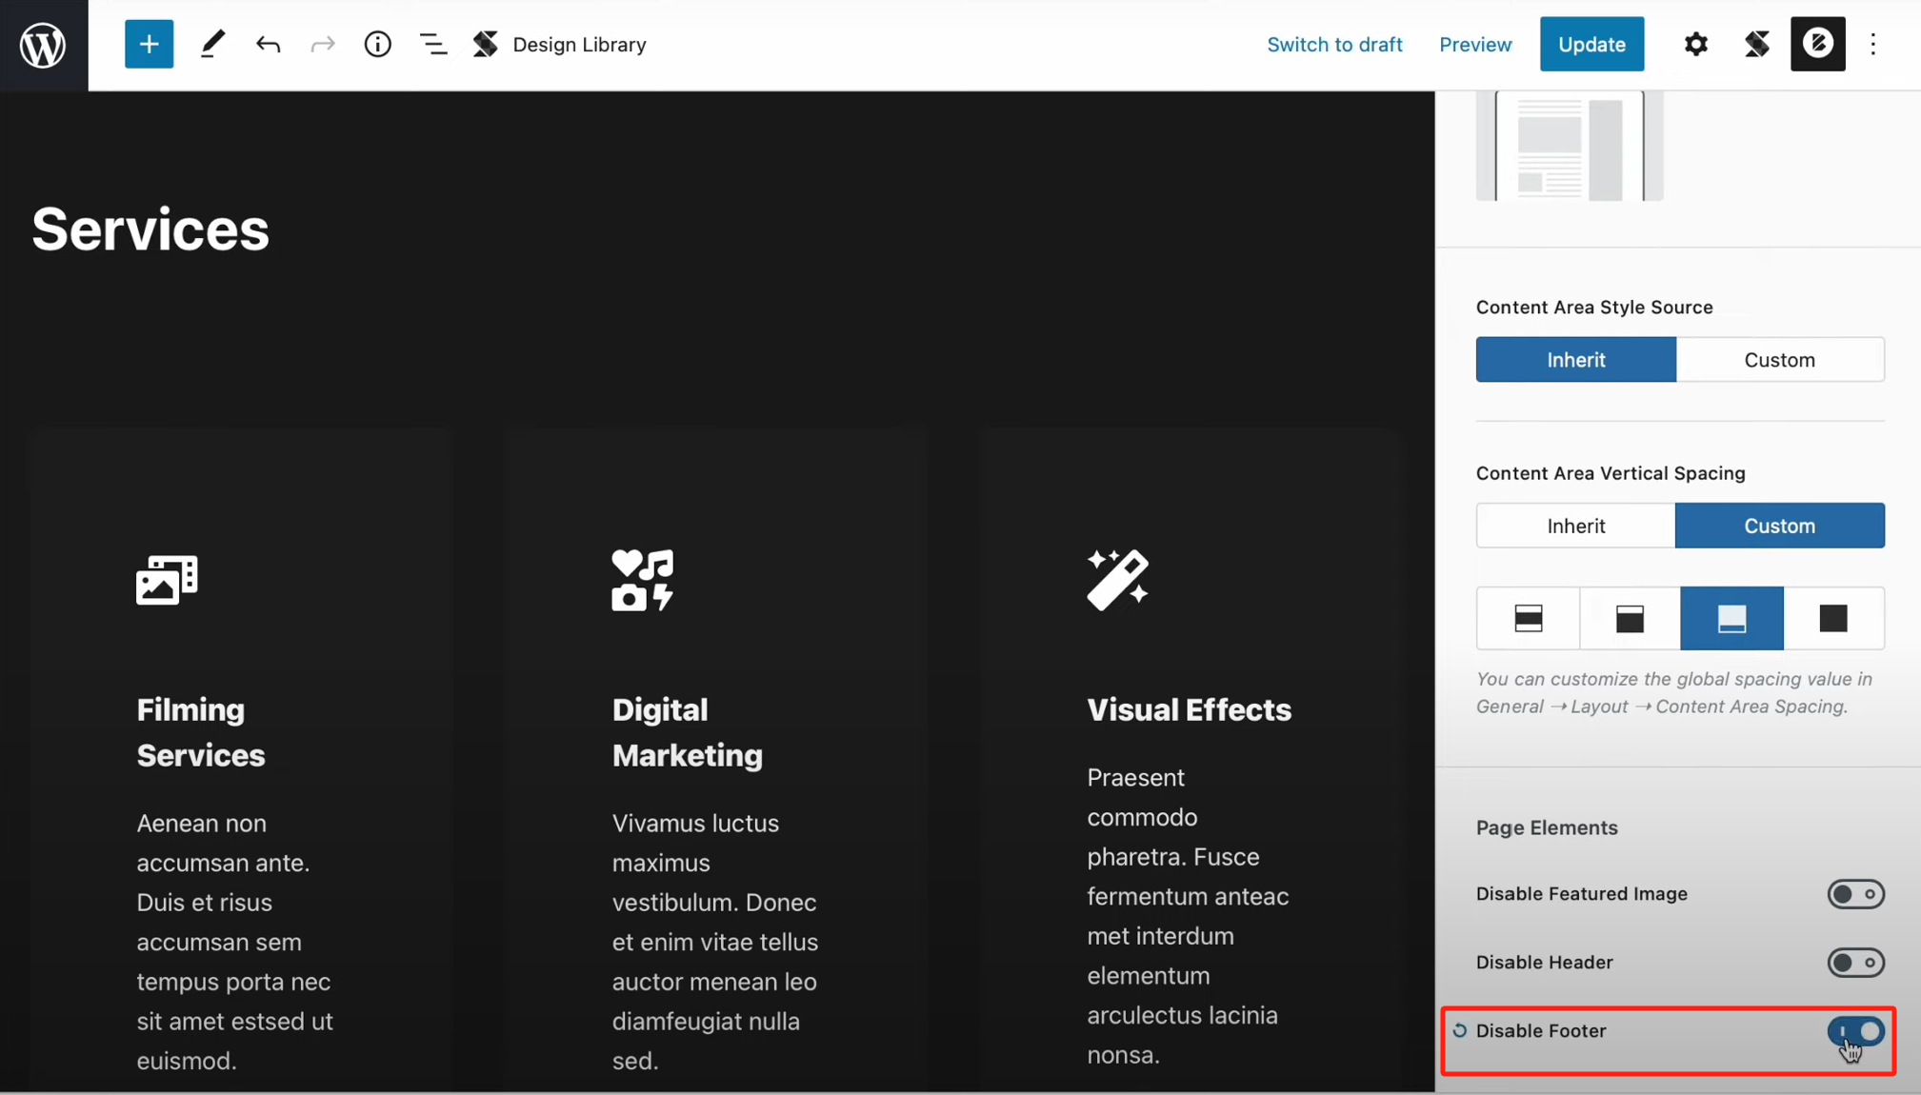Disable the Featured Image toggle
This screenshot has width=1921, height=1095.
1853,894
